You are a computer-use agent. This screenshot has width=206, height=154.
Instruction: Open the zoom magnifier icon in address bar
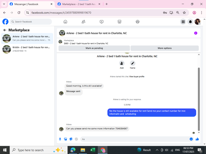(x=178, y=13)
